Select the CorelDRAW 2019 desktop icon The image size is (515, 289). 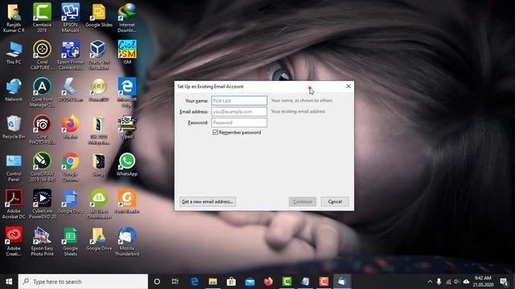pyautogui.click(x=42, y=167)
